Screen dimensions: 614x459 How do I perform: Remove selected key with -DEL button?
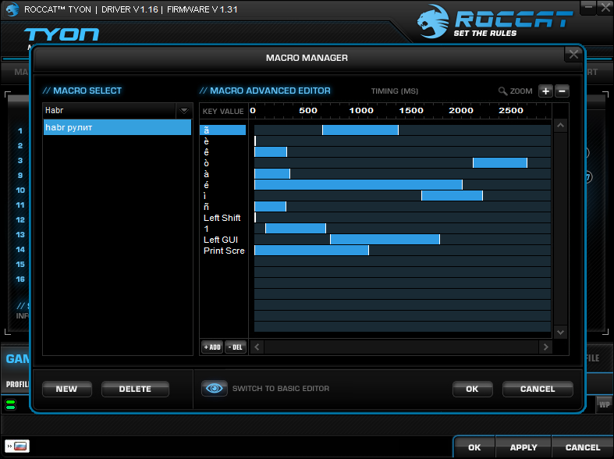click(x=236, y=347)
